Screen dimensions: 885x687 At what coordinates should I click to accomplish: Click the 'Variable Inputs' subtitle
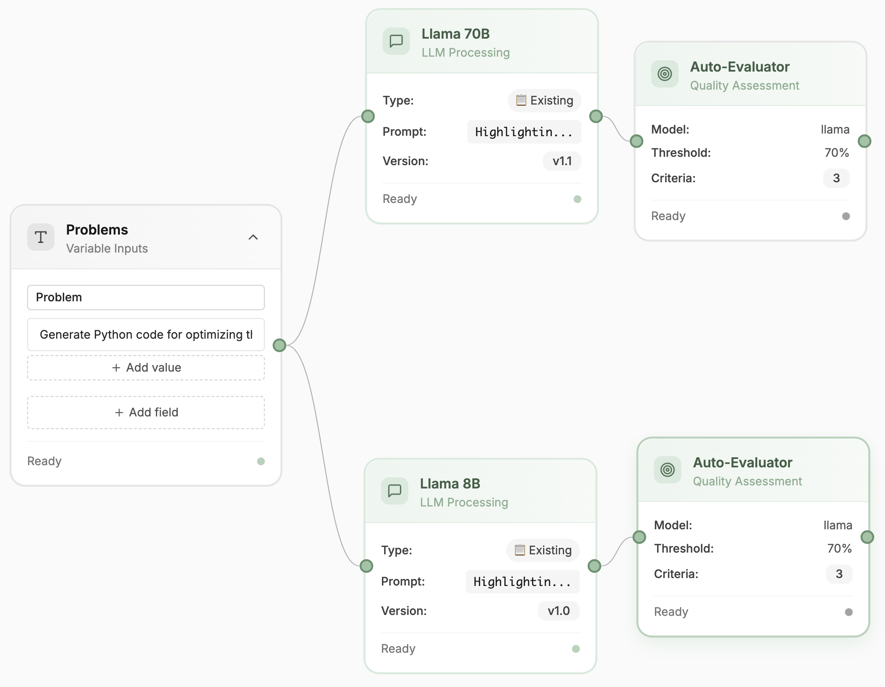click(107, 249)
